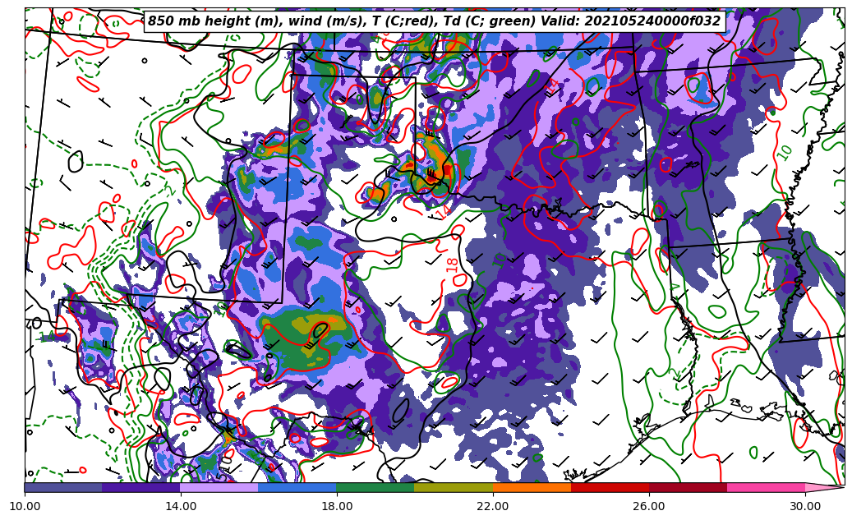Image resolution: width=852 pixels, height=520 pixels.
Task: Click the olive 20–22 colorbar segment
Action: 454,487
